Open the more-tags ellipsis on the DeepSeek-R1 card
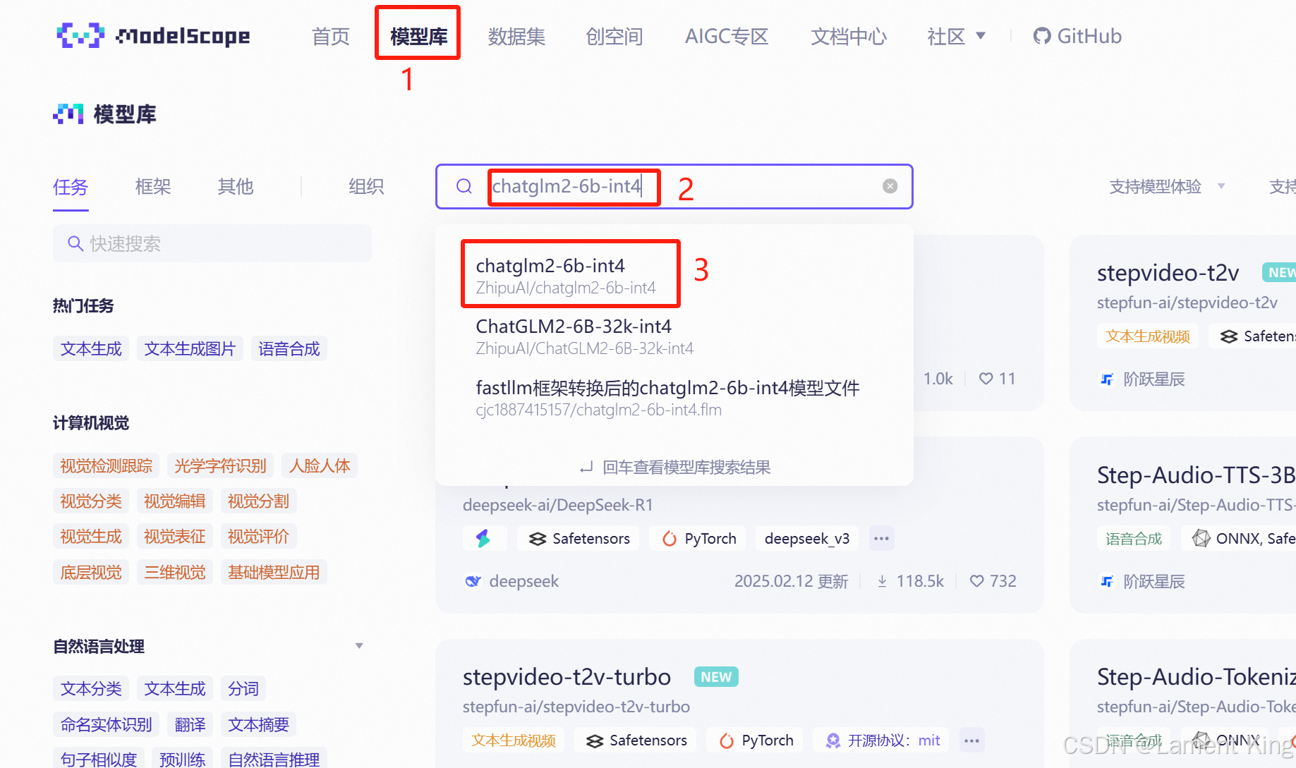 coord(881,538)
